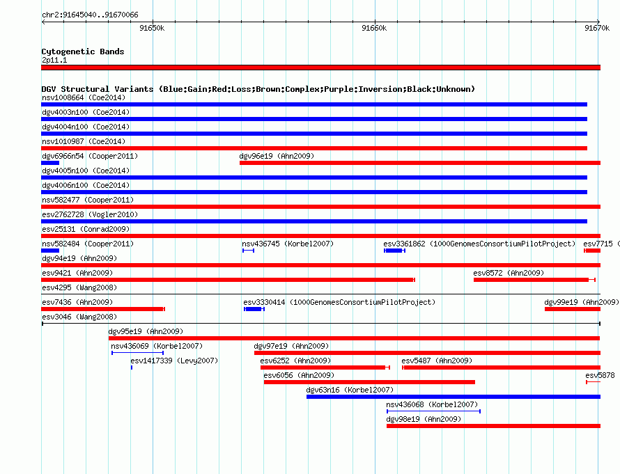
Task: Click the DGV Structural Variants track title
Action: point(258,89)
